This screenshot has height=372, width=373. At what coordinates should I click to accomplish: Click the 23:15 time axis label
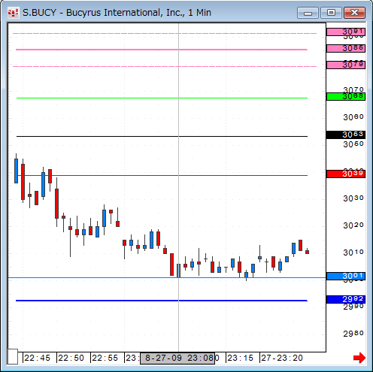[241, 358]
